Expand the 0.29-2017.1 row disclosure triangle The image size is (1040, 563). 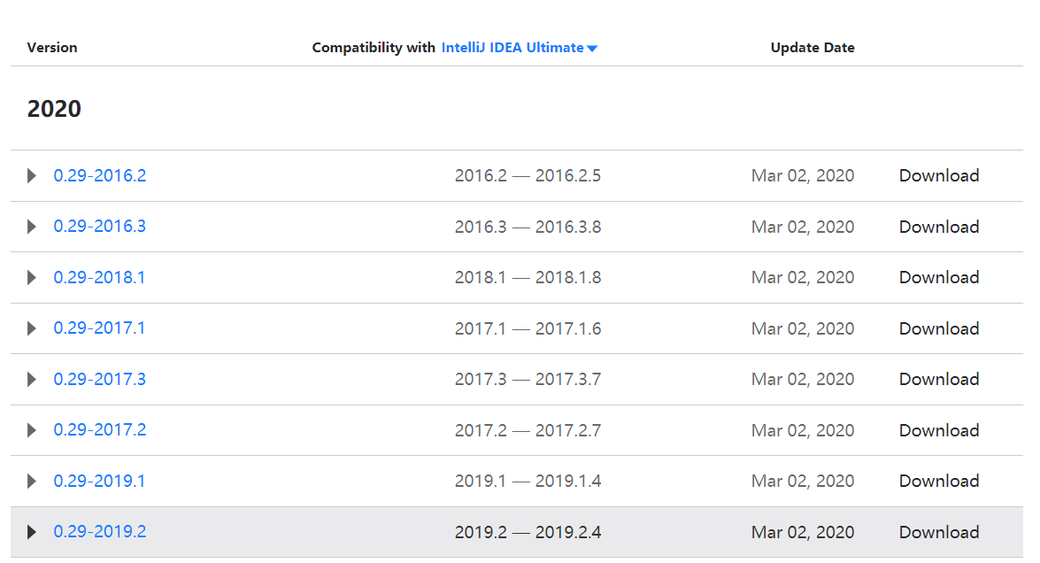(x=32, y=328)
